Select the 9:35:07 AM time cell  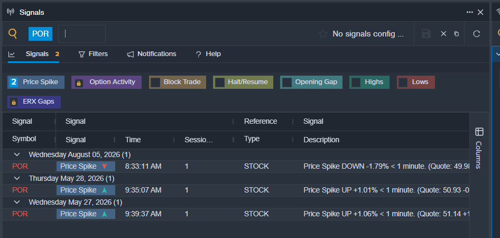(143, 190)
